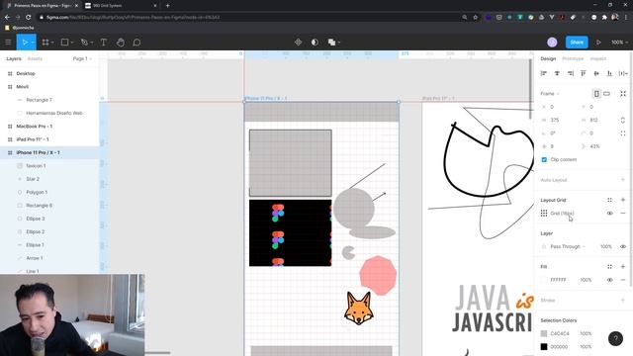
Task: Open the Move tool options arrow
Action: click(33, 43)
